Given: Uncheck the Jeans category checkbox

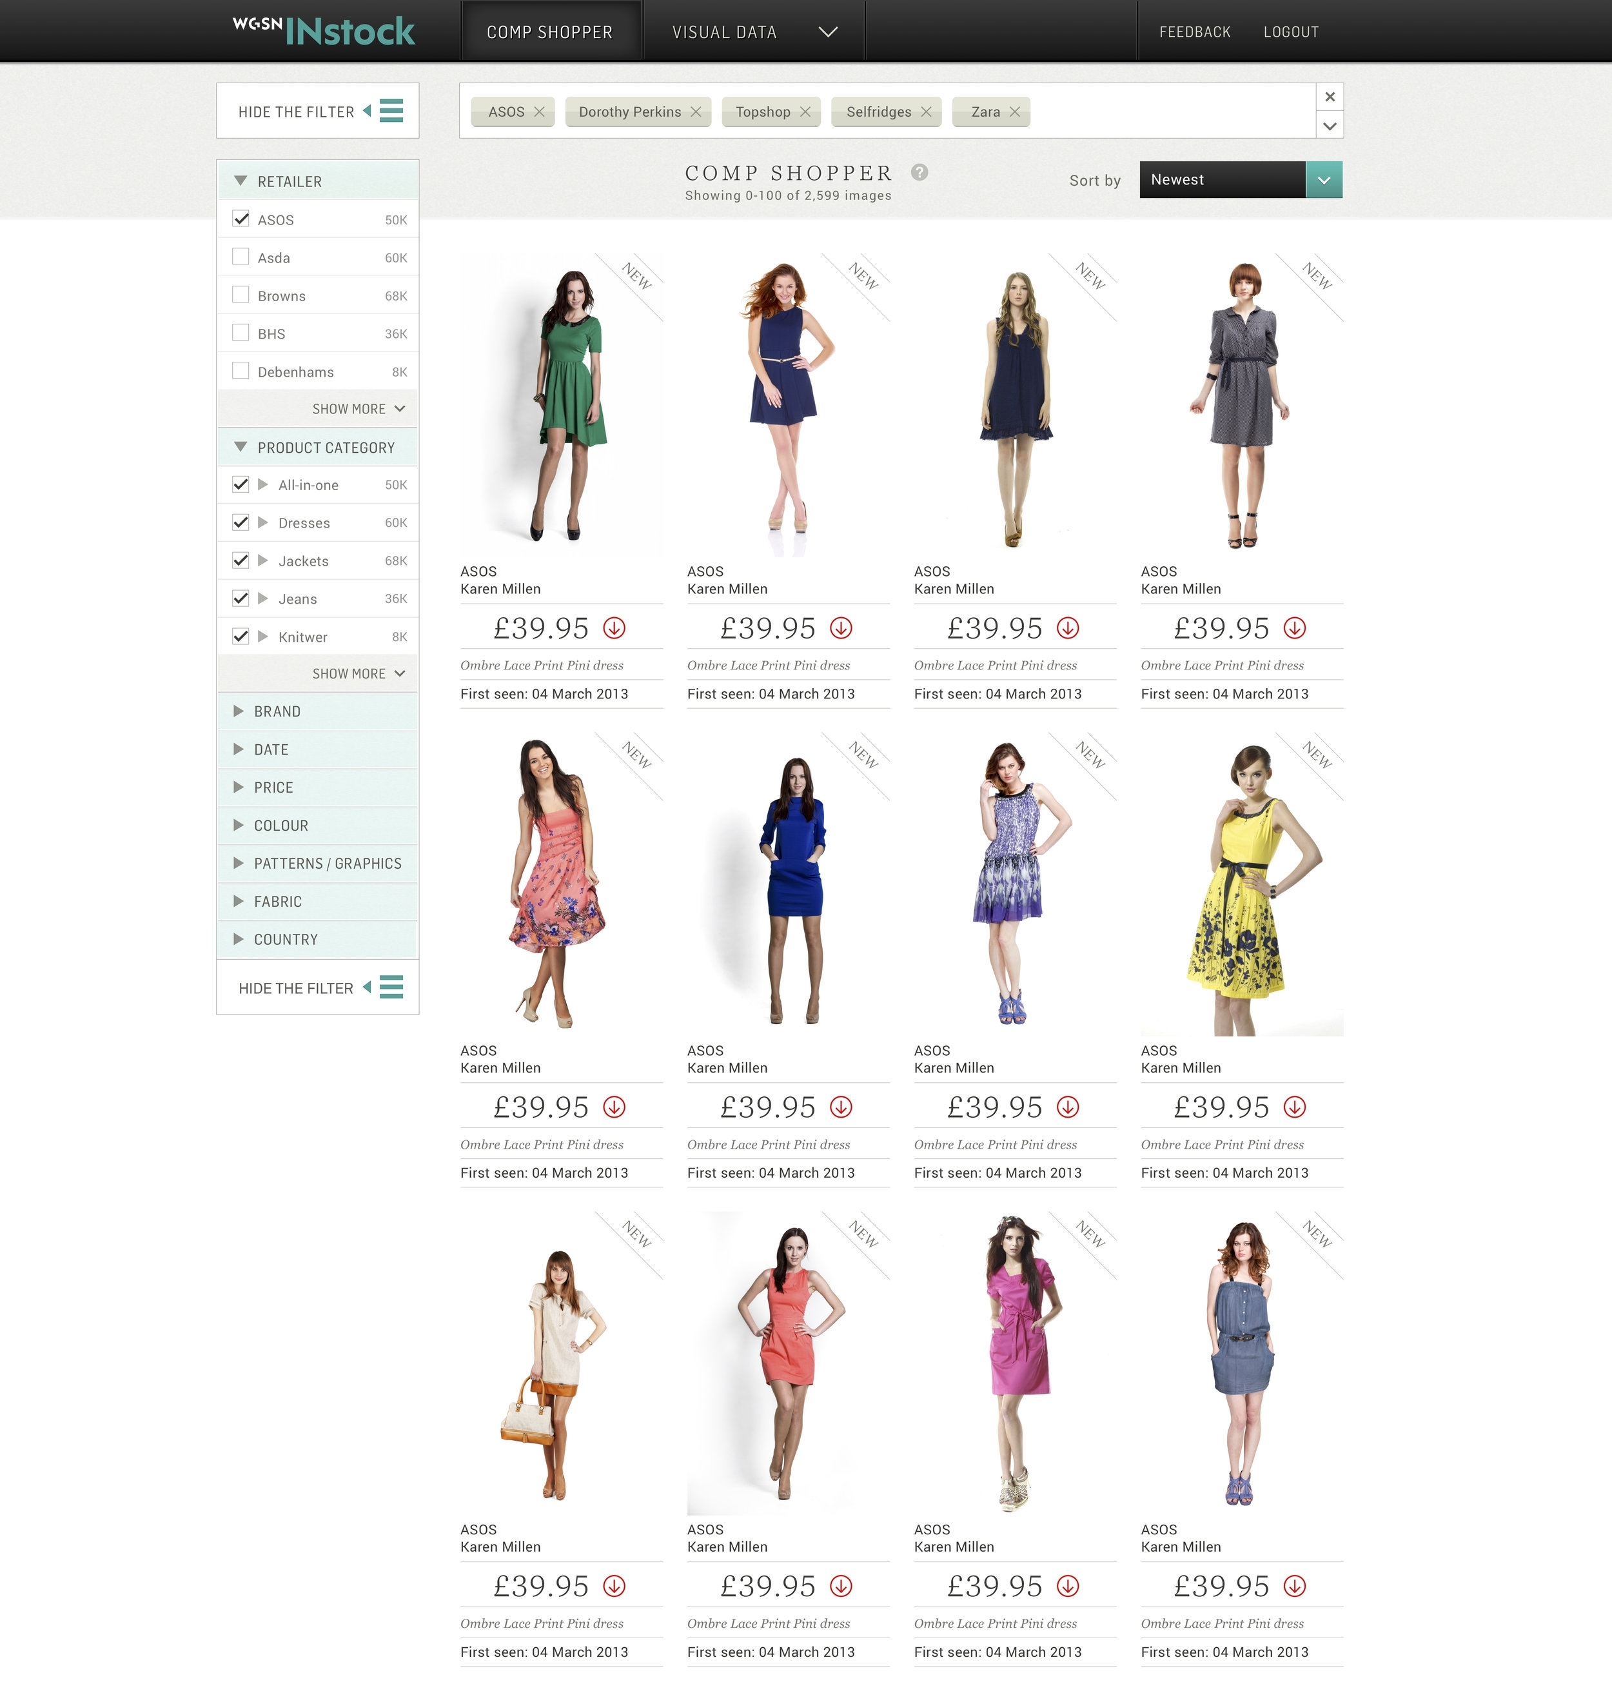Looking at the screenshot, I should point(241,597).
